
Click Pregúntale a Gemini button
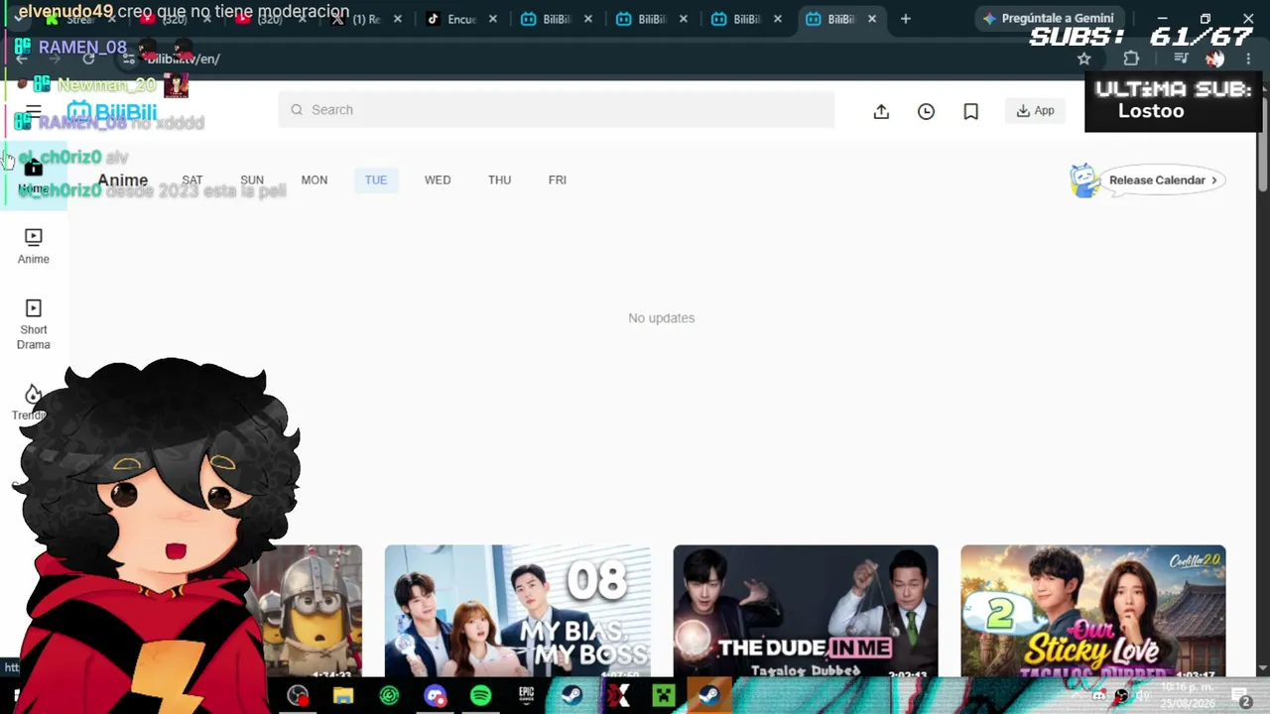pyautogui.click(x=1049, y=18)
